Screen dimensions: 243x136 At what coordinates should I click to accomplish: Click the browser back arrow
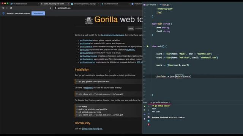tap(3, 8)
